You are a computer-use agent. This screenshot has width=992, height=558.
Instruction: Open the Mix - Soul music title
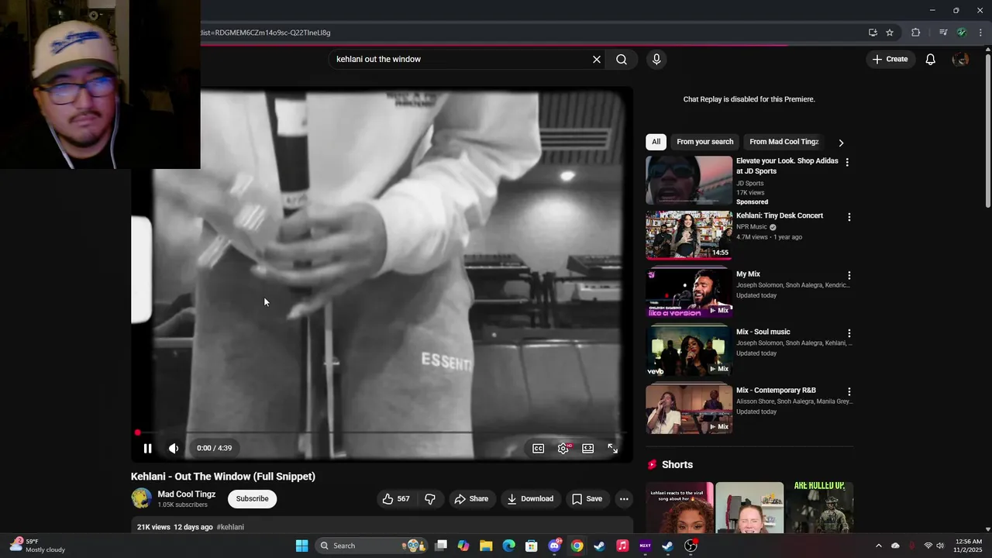pyautogui.click(x=763, y=332)
